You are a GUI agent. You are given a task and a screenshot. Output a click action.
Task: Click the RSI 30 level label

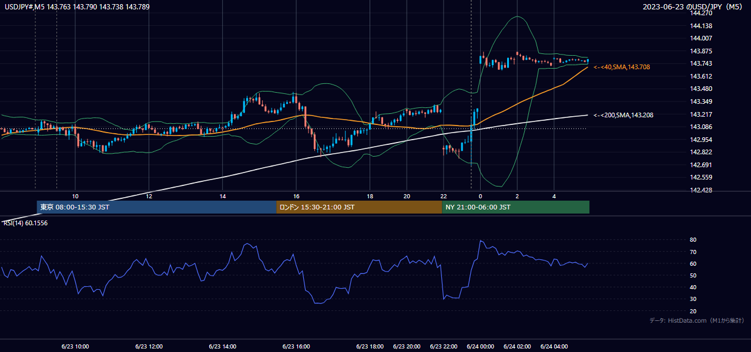693,299
